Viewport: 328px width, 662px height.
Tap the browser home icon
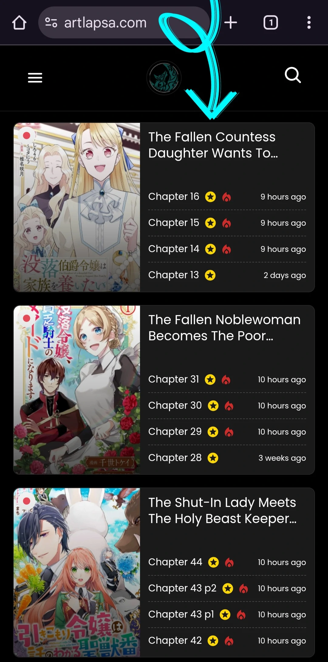19,23
